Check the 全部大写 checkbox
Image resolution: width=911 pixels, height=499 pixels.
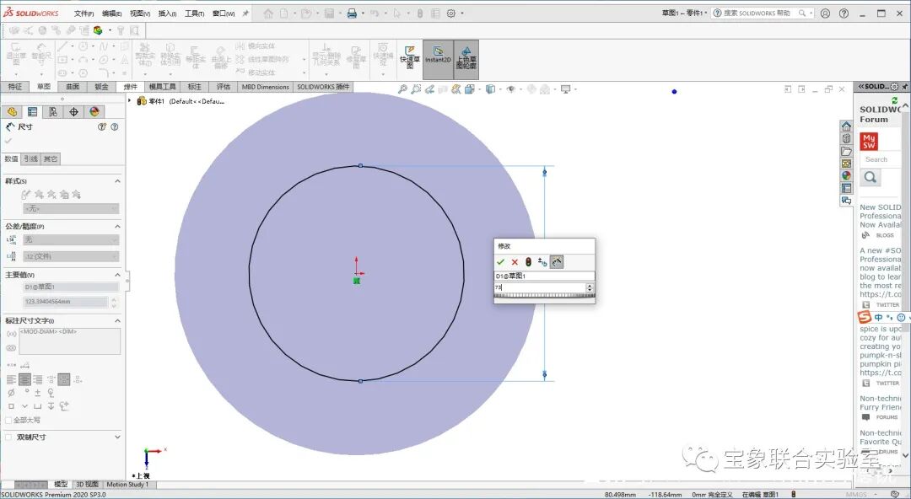point(8,420)
